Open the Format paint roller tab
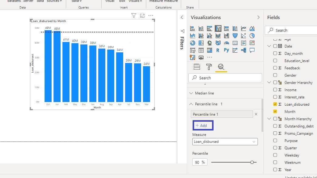Image resolution: width=317 pixels, height=178 pixels. click(209, 67)
